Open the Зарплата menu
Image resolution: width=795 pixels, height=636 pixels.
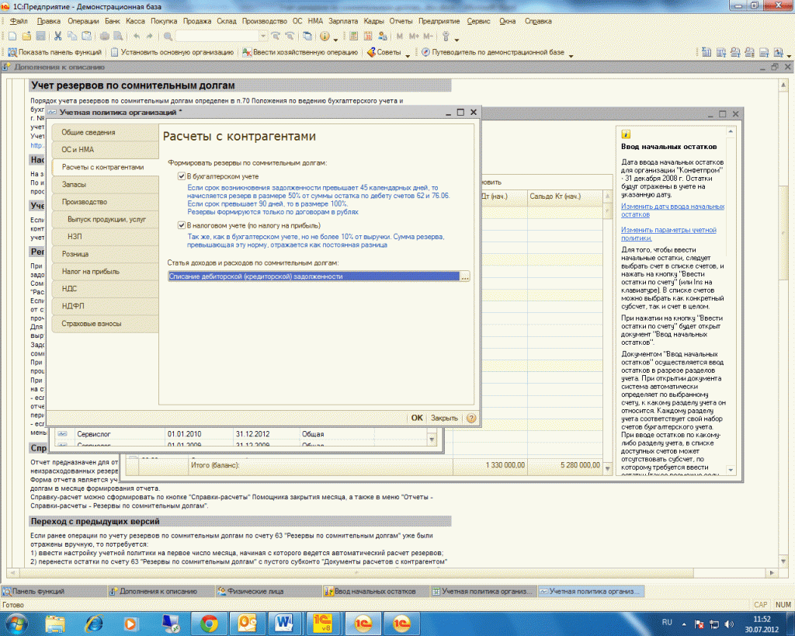(x=342, y=21)
